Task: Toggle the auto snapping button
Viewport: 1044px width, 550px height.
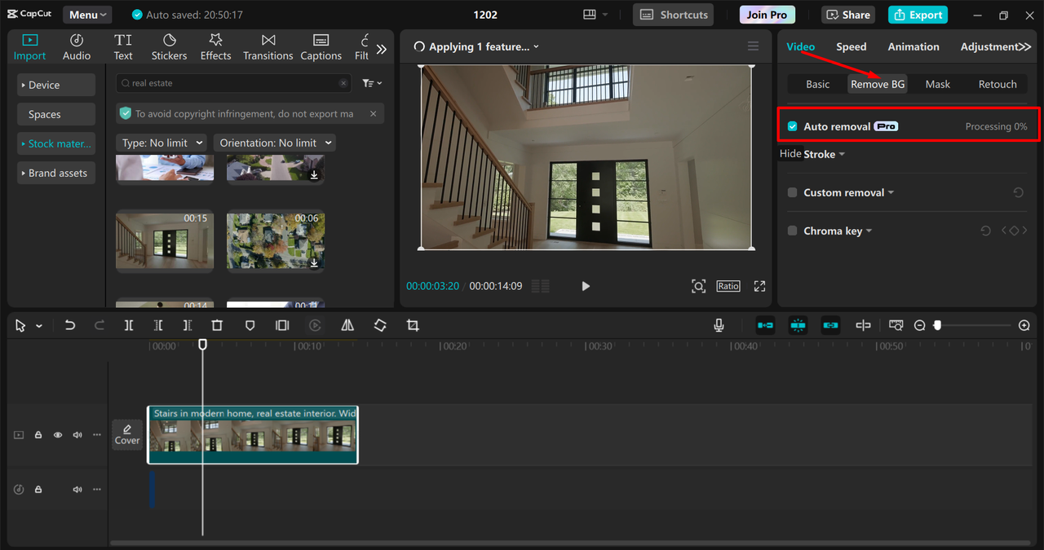Action: (798, 325)
